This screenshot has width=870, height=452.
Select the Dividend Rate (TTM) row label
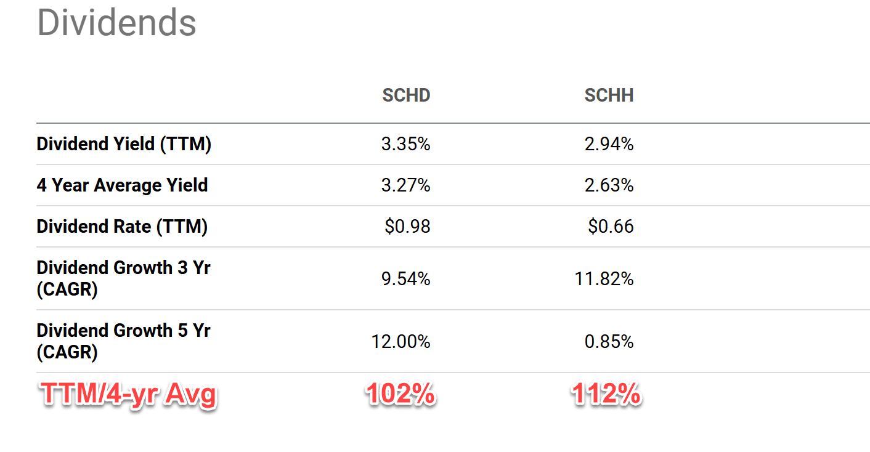click(122, 227)
